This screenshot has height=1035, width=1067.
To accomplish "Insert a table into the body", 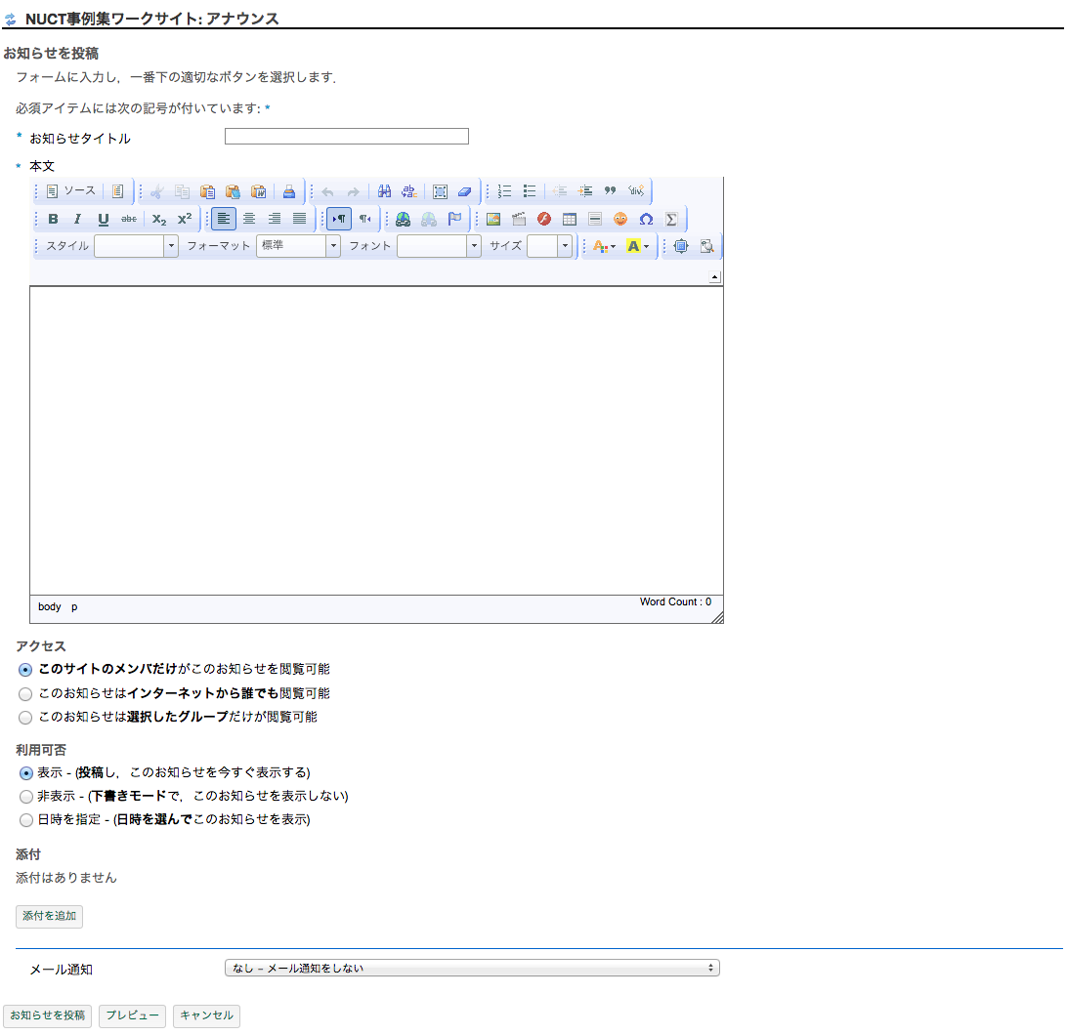I will coord(570,219).
